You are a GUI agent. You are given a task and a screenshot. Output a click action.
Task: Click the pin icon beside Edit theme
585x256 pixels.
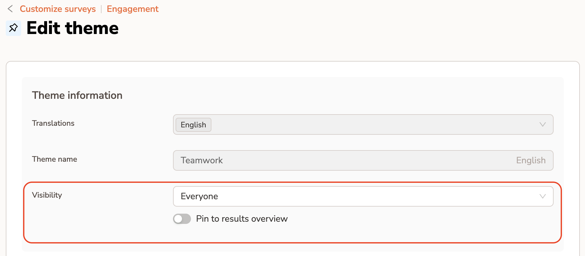coord(13,28)
